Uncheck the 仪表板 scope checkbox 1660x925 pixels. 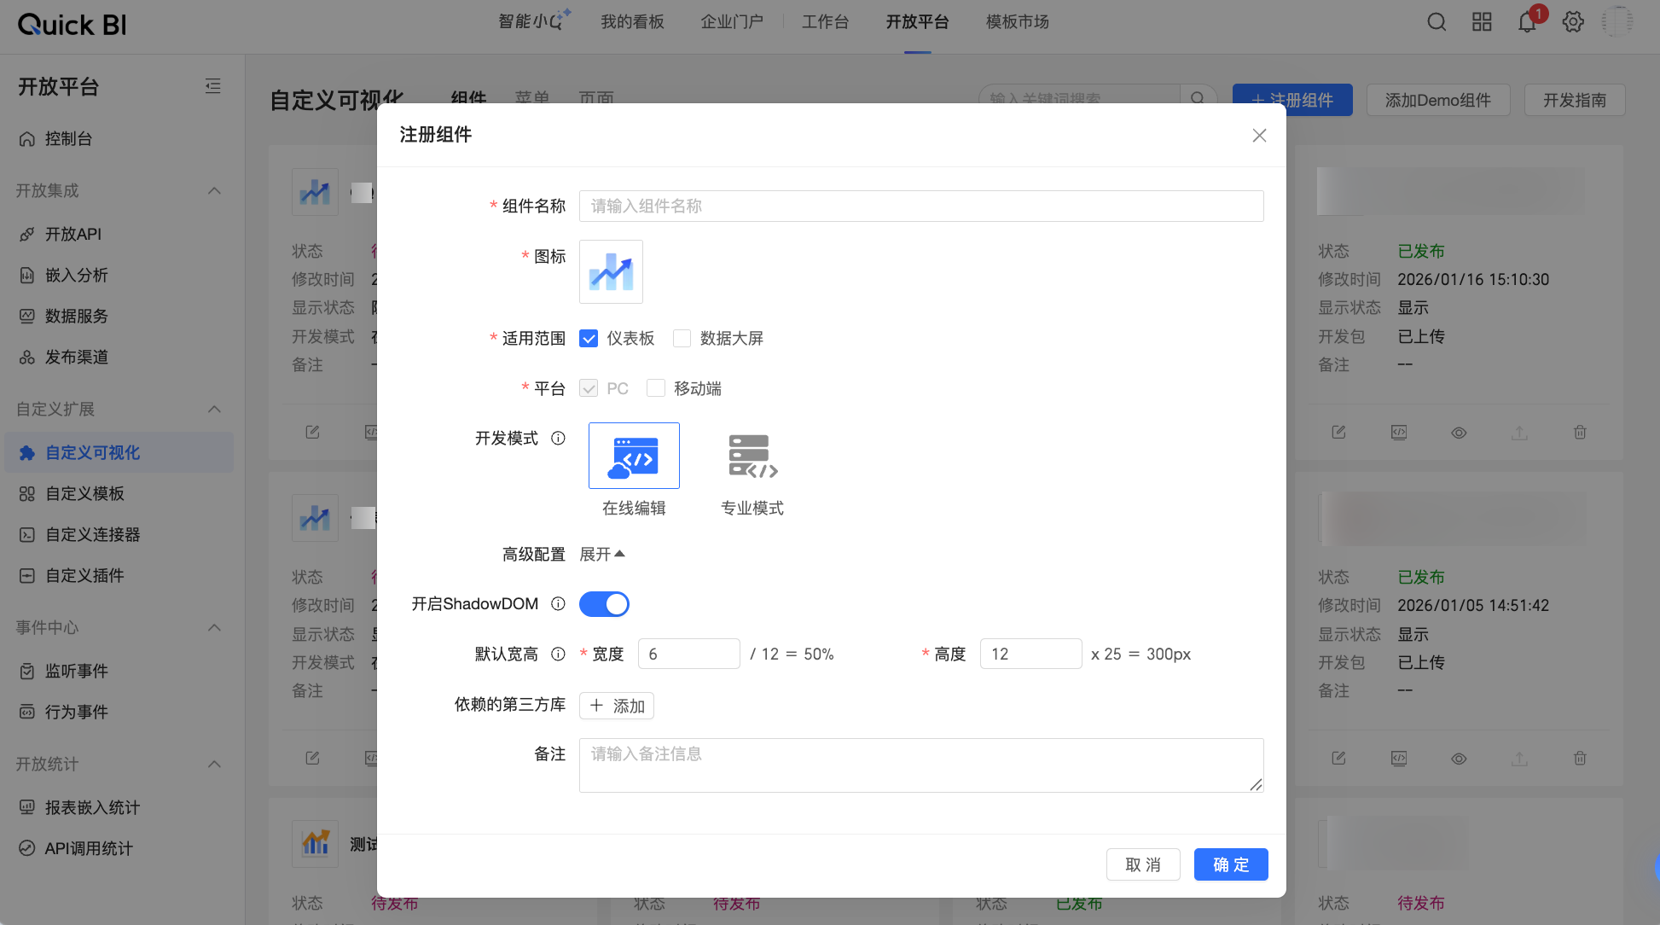click(588, 338)
